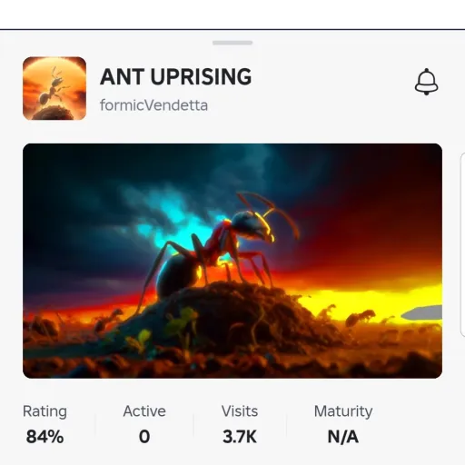
Task: Select the N/A maturity value
Action: (x=343, y=437)
